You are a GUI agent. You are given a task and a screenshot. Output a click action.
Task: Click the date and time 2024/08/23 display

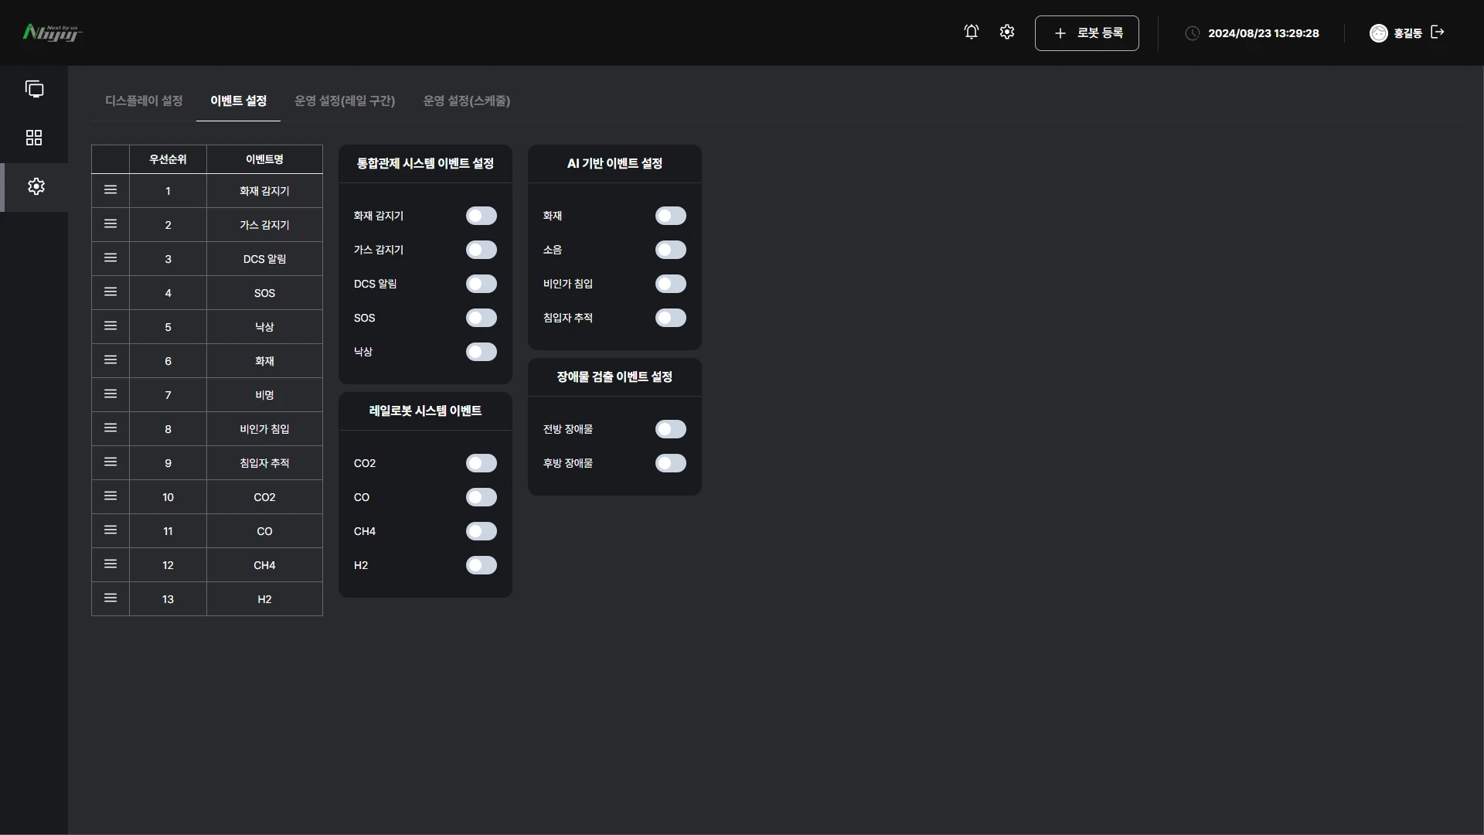tap(1263, 33)
